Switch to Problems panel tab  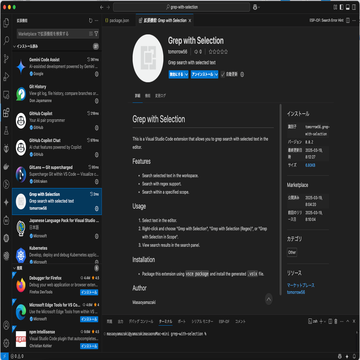110,321
